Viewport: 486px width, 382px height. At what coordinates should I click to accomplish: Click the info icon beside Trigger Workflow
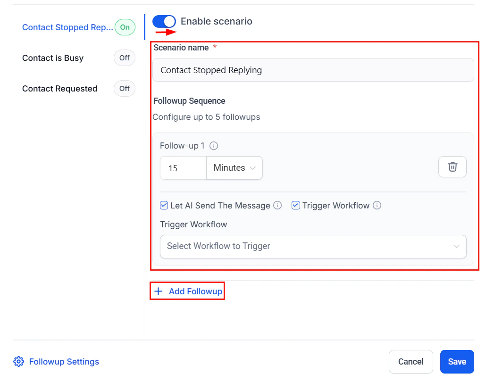(377, 205)
